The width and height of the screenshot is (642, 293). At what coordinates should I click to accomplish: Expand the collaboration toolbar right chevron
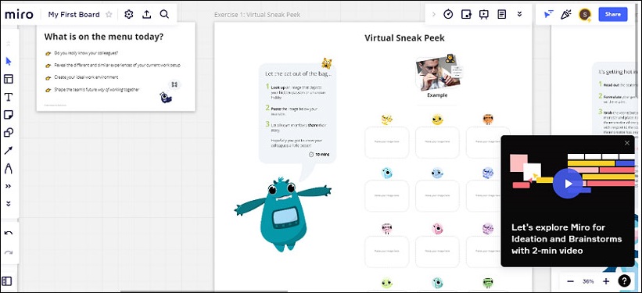tap(433, 14)
